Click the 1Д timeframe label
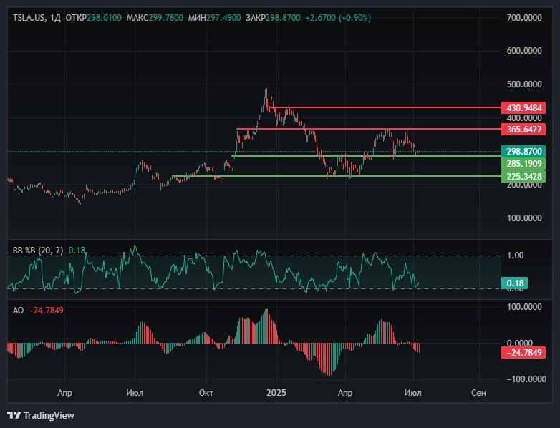This screenshot has height=428, width=560. click(x=55, y=17)
